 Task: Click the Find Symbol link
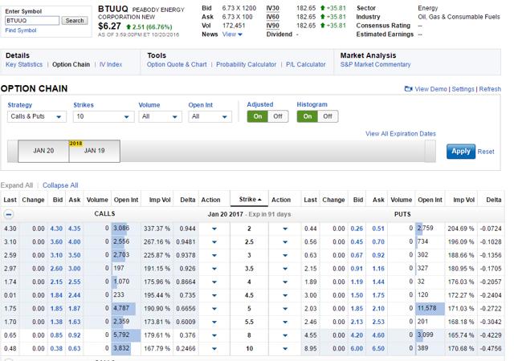[x=21, y=30]
